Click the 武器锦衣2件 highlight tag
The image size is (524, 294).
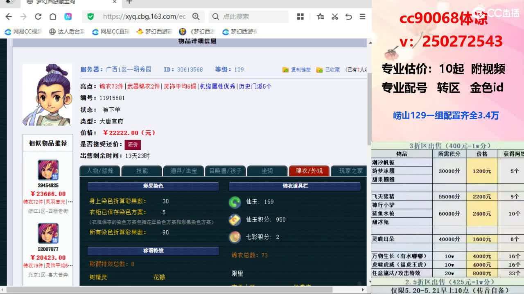click(x=143, y=87)
